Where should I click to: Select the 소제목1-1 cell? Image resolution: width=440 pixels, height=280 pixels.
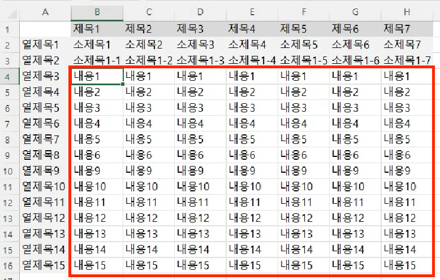(97, 60)
